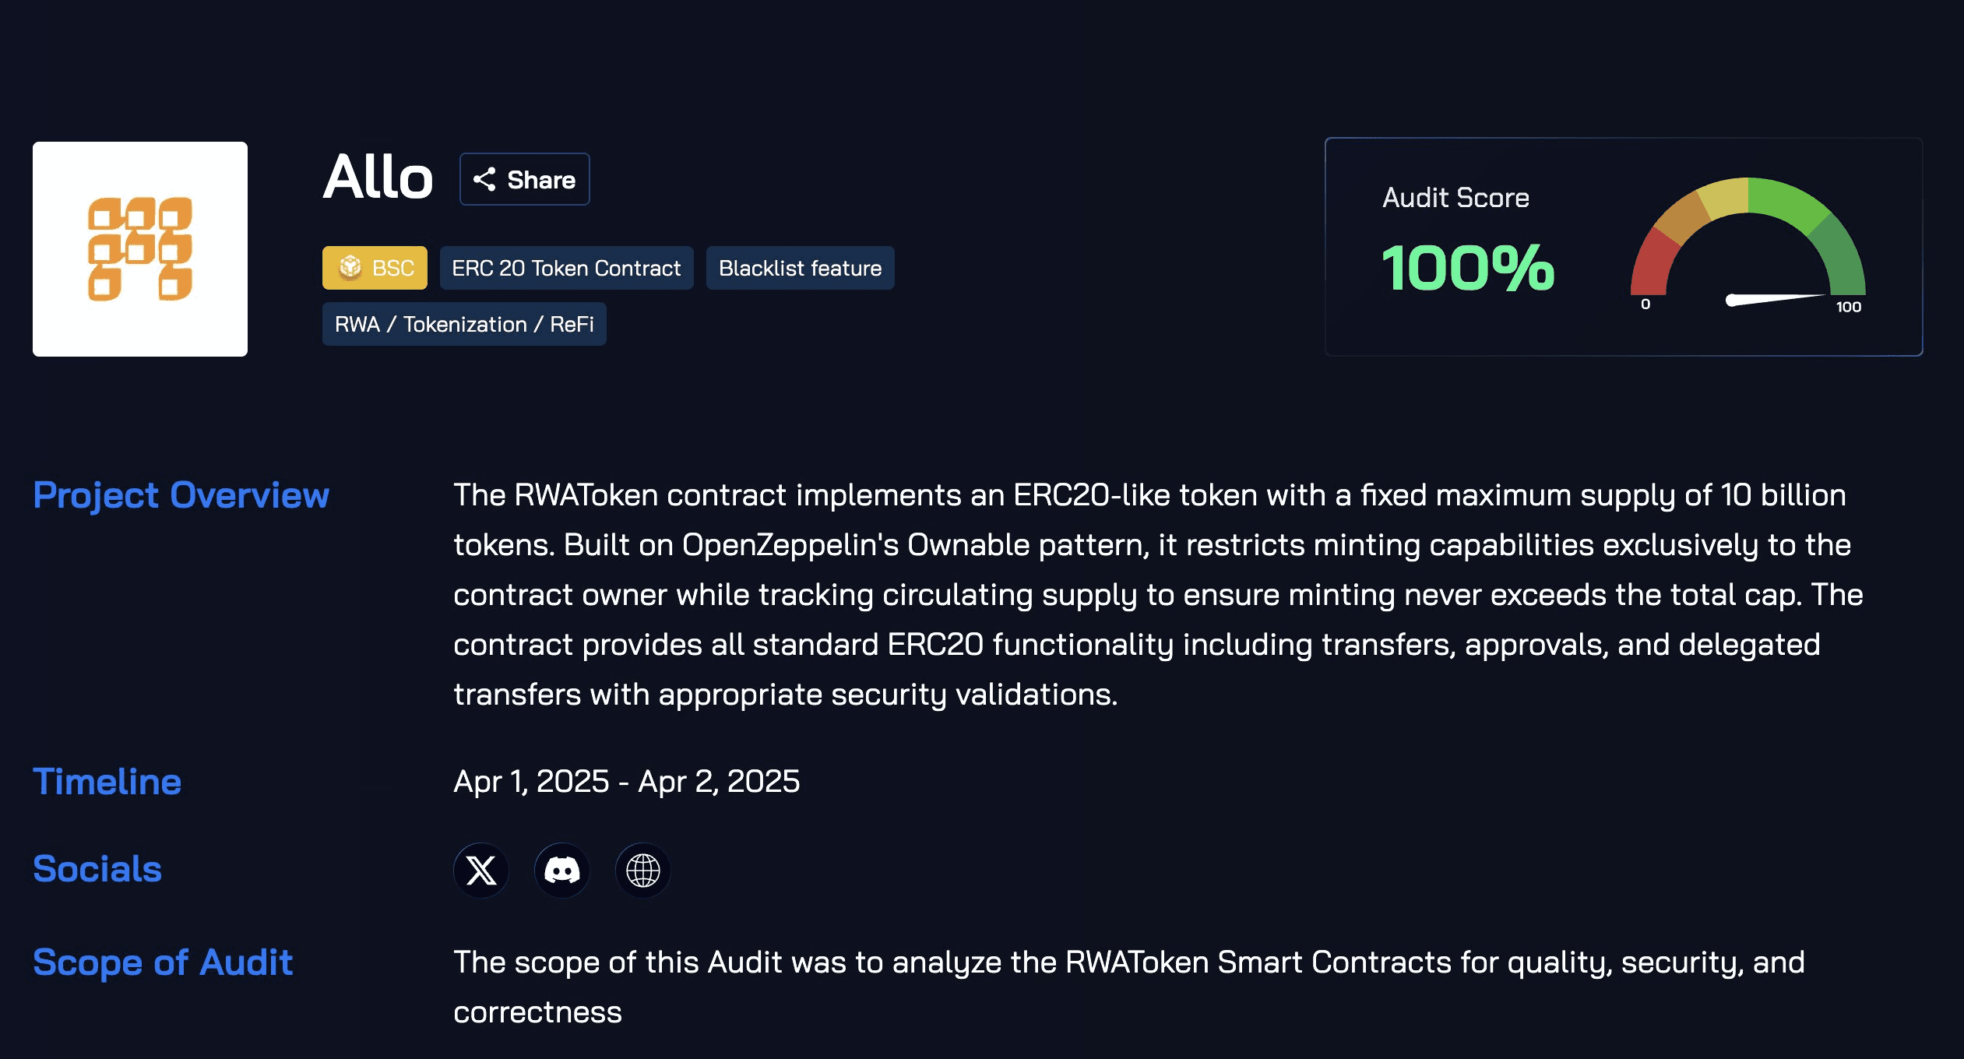The image size is (1964, 1059).
Task: Open the X (Twitter) social icon
Action: 481,870
